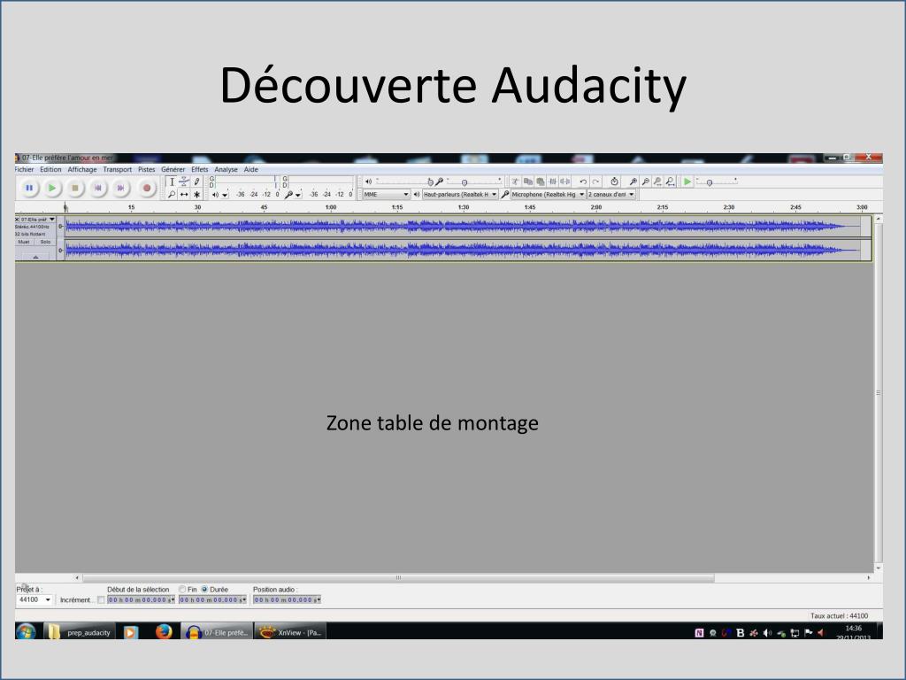Open prep_audacity folder in taskbar
The image size is (906, 680).
80,632
